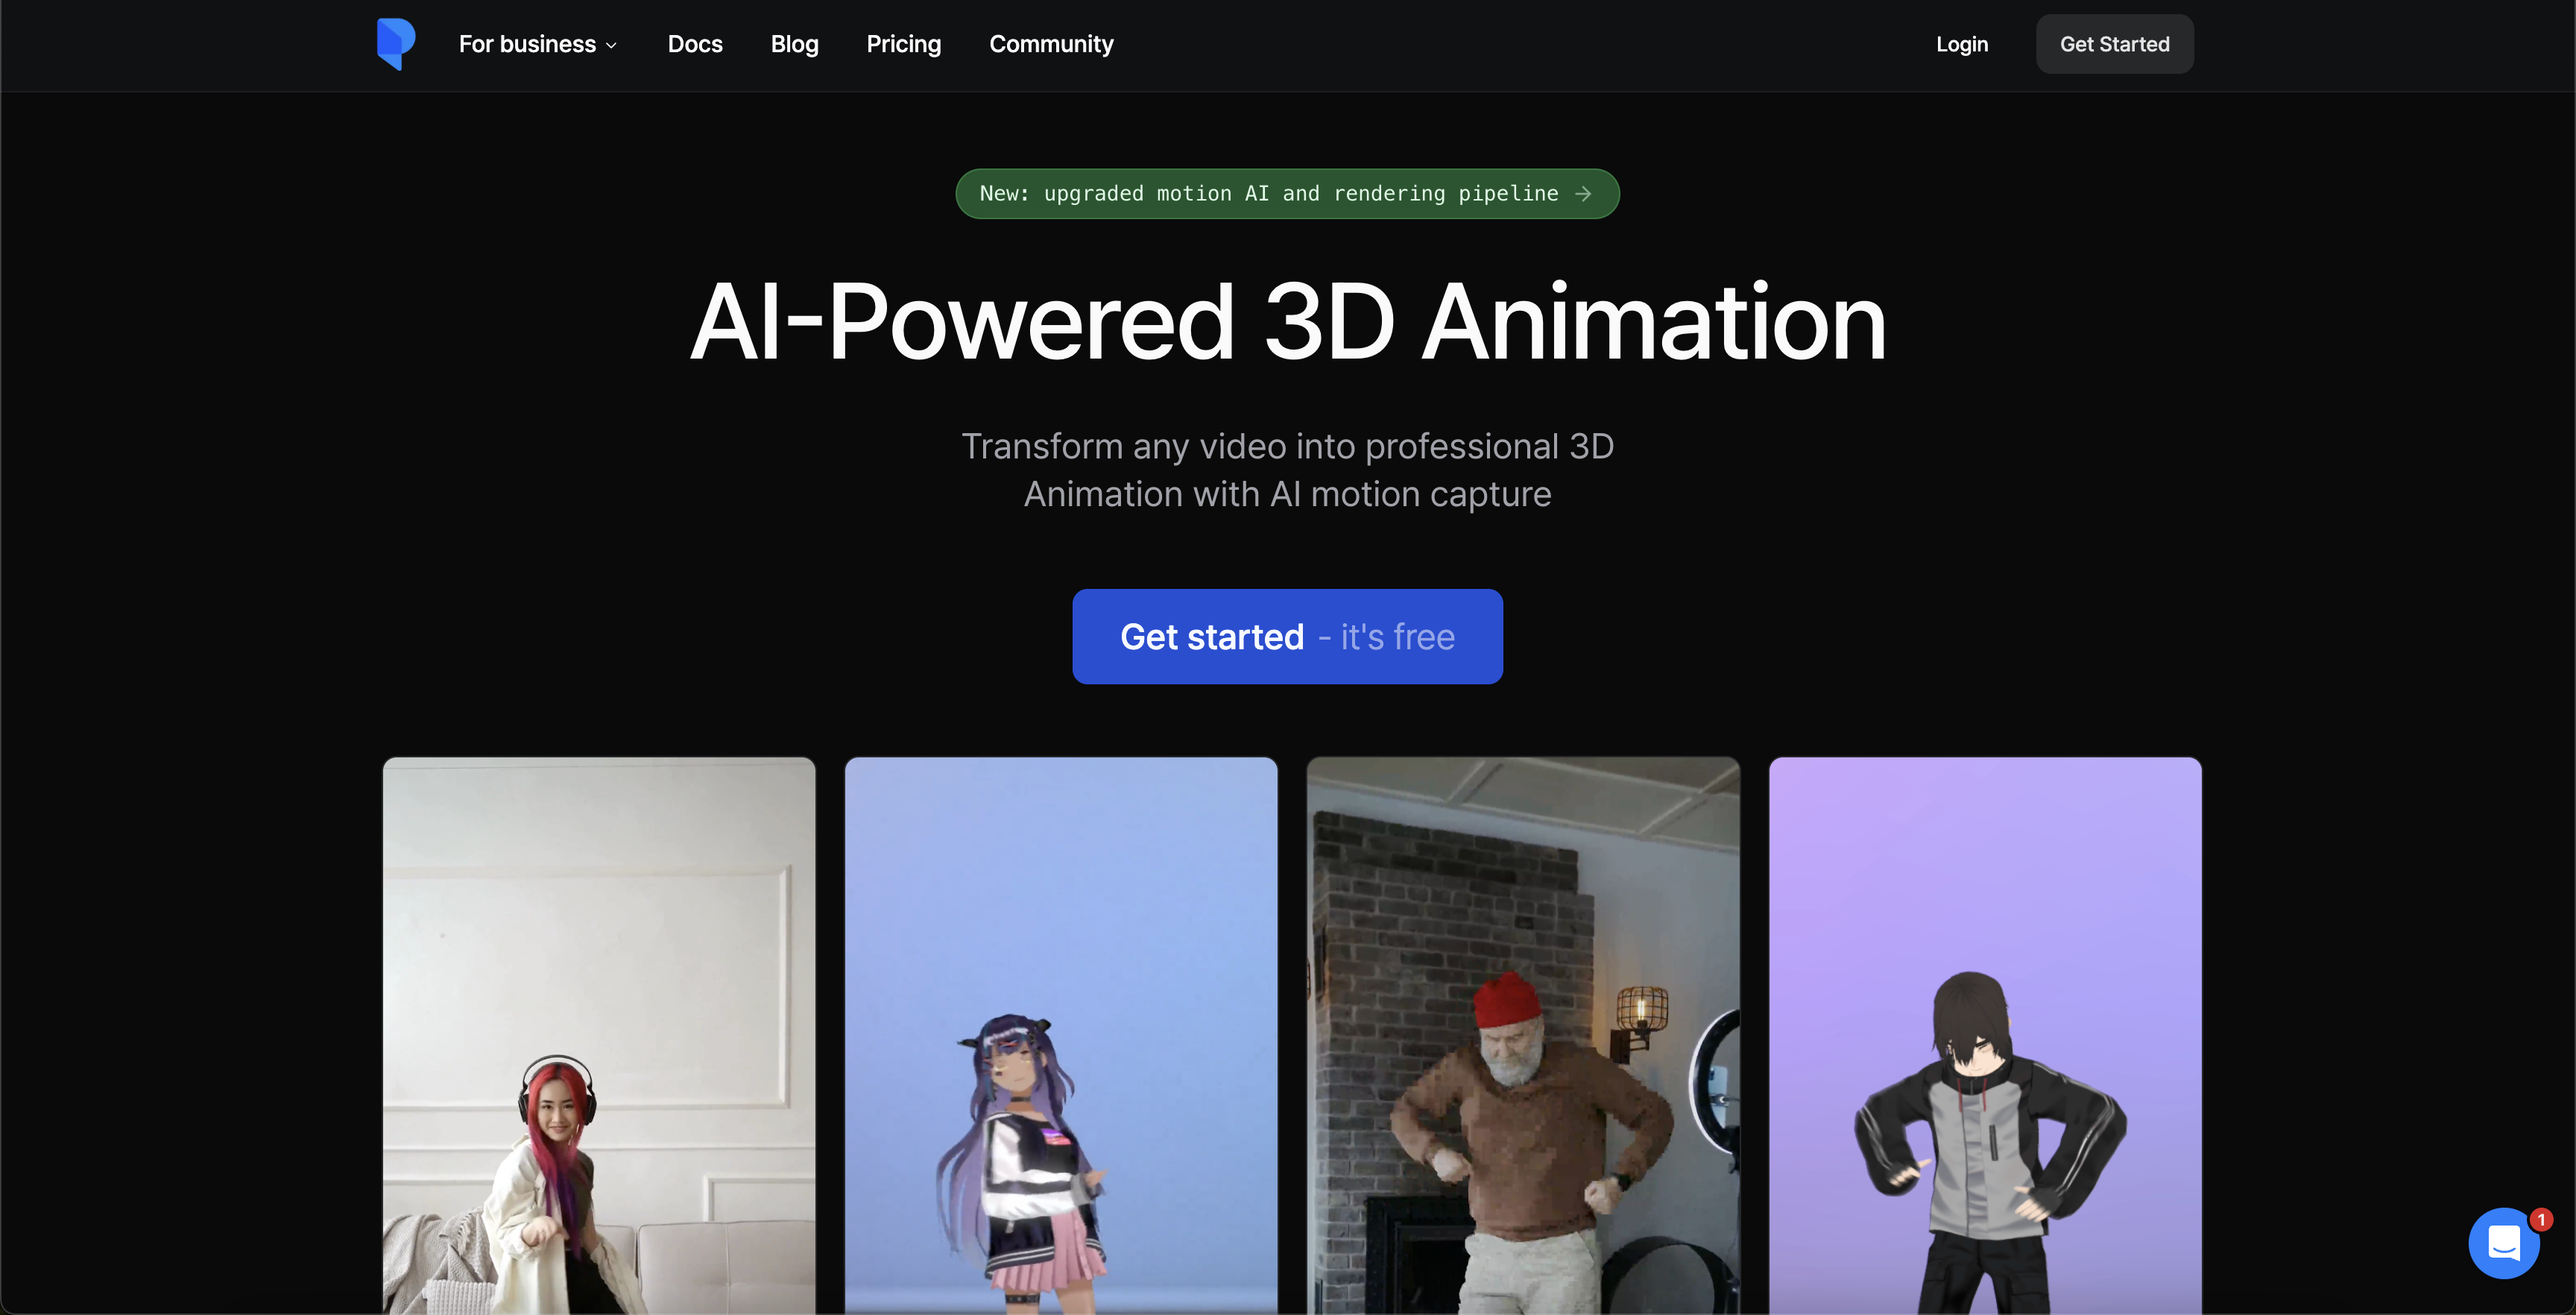This screenshot has height=1315, width=2576.
Task: Click the For business menu label
Action: coord(527,44)
